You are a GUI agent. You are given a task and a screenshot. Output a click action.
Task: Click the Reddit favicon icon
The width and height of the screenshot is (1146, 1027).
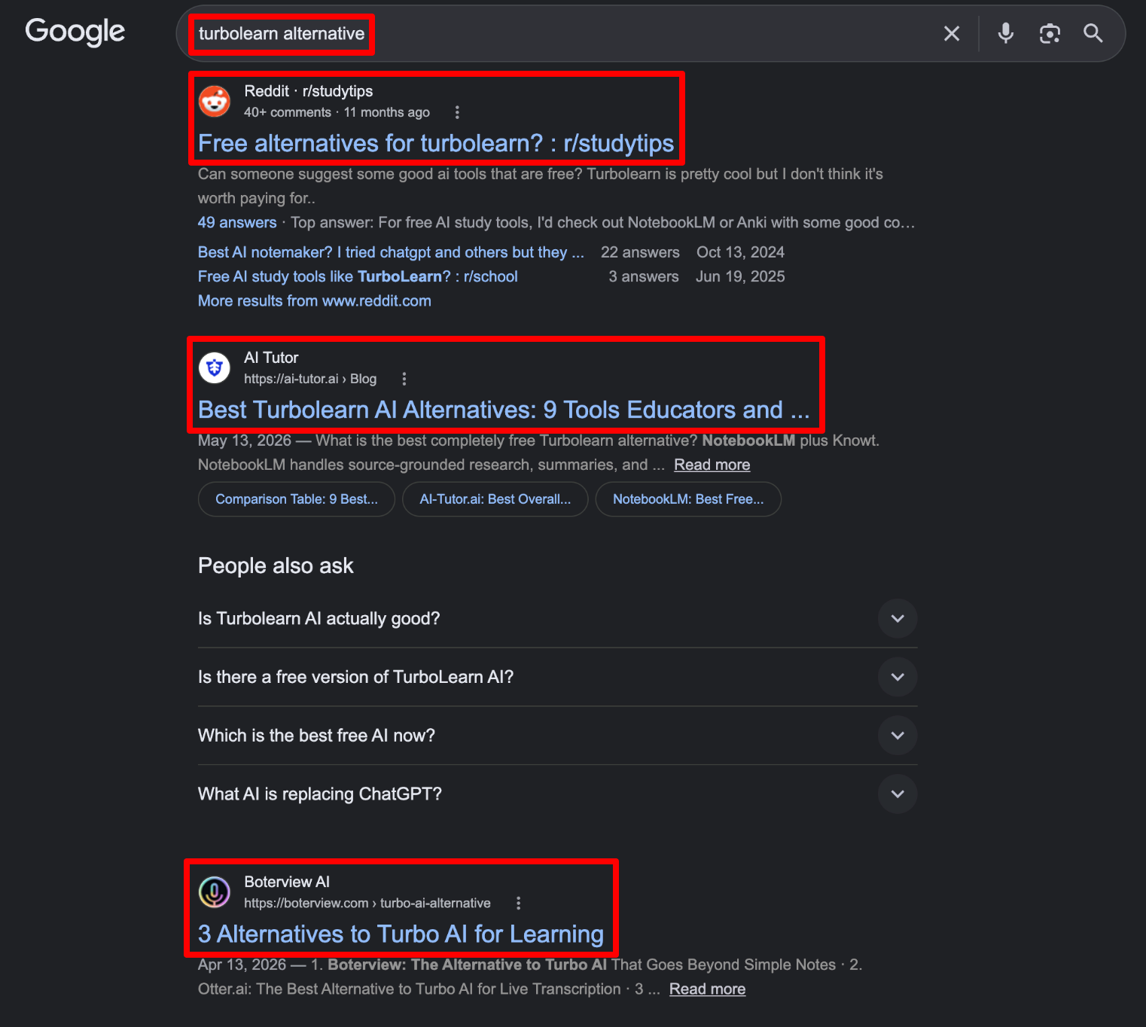[x=215, y=102]
